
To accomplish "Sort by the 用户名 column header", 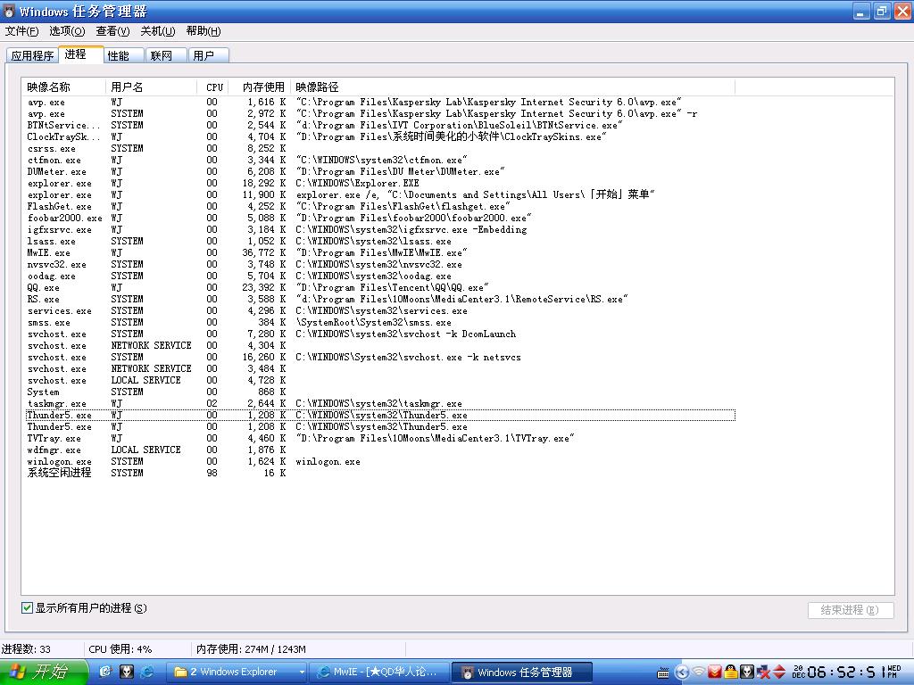I will [151, 87].
